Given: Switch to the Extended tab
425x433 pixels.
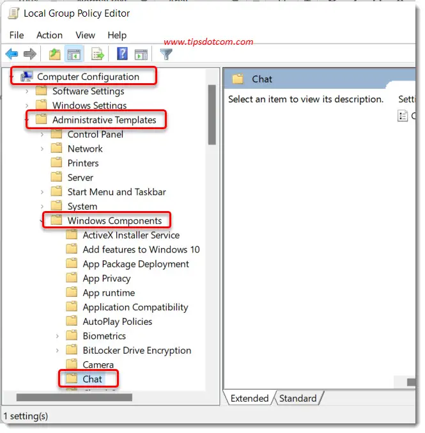Looking at the screenshot, I should coord(249,398).
